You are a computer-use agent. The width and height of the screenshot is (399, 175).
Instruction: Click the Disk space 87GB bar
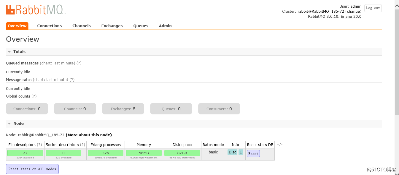tap(182, 153)
